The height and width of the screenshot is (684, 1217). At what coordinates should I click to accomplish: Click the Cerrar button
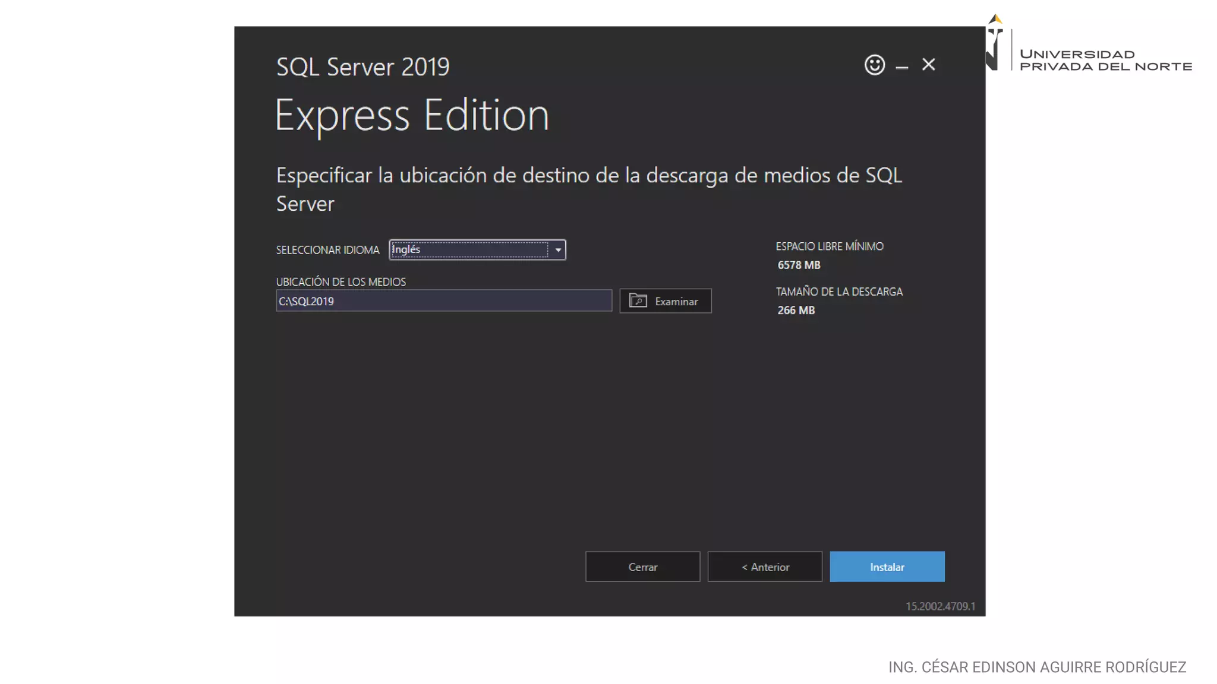coord(642,566)
